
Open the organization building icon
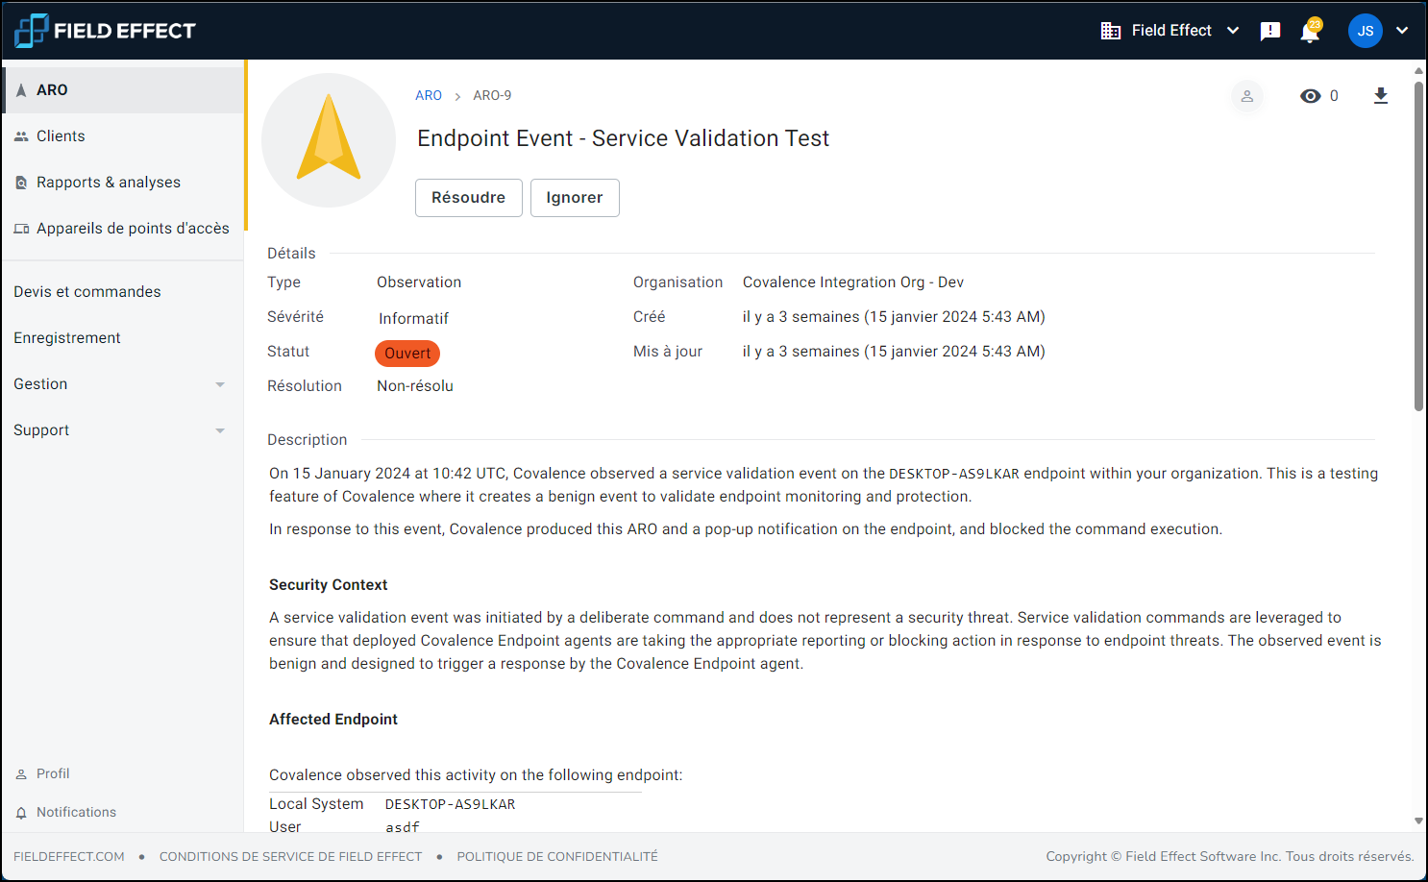pos(1111,31)
